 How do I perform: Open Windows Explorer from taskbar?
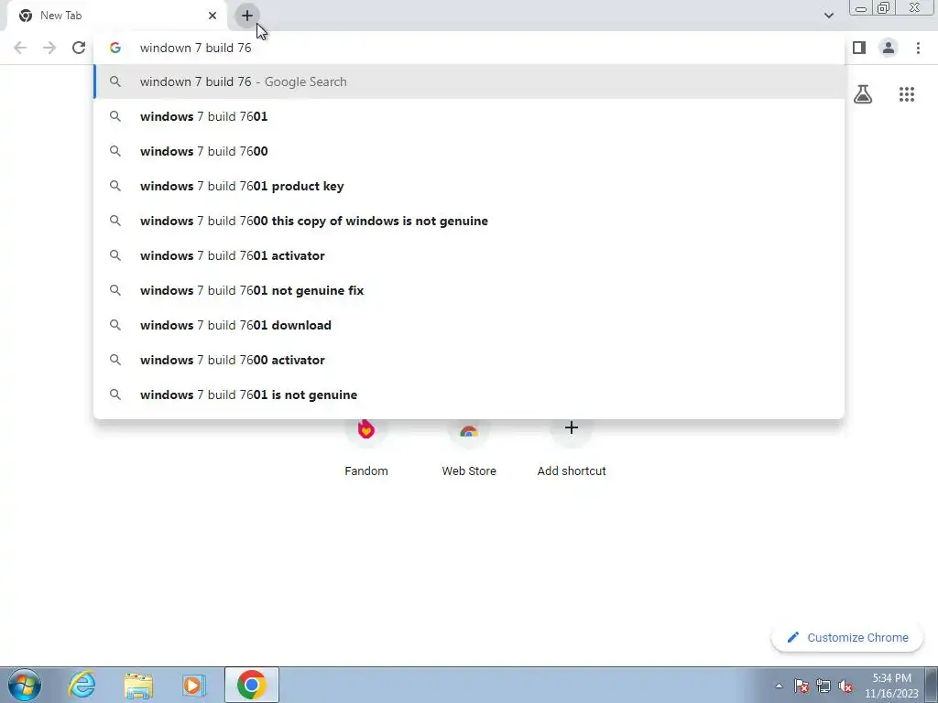pos(138,685)
